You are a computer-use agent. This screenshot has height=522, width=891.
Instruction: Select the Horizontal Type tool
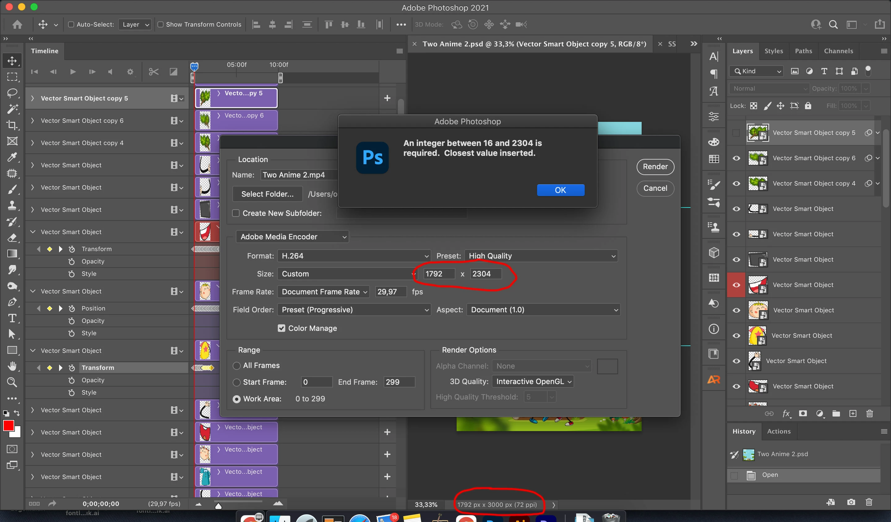[12, 318]
